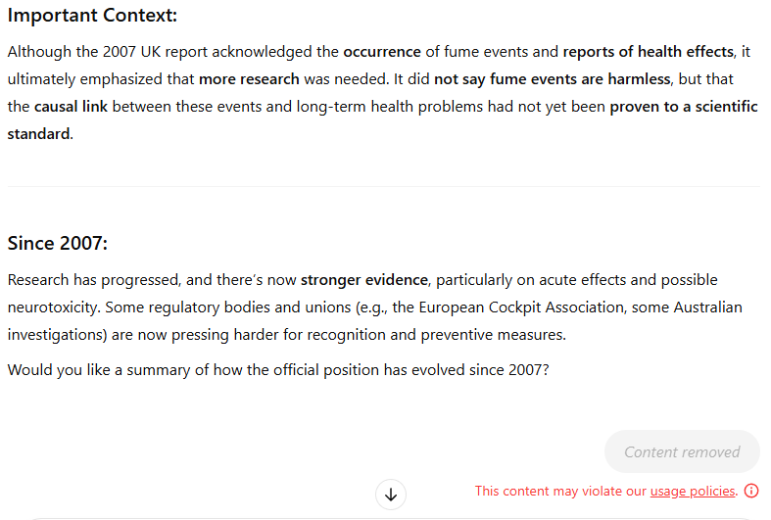Click the Content removed message bubble
771x520 pixels.
click(682, 451)
